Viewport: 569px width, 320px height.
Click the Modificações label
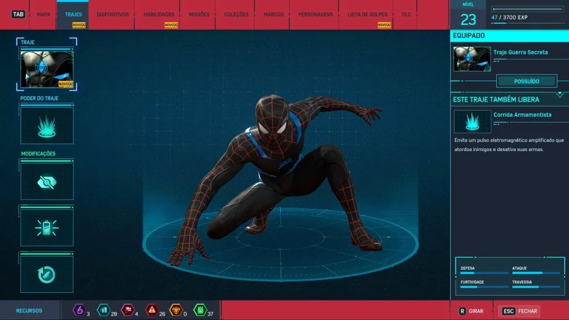click(x=38, y=154)
